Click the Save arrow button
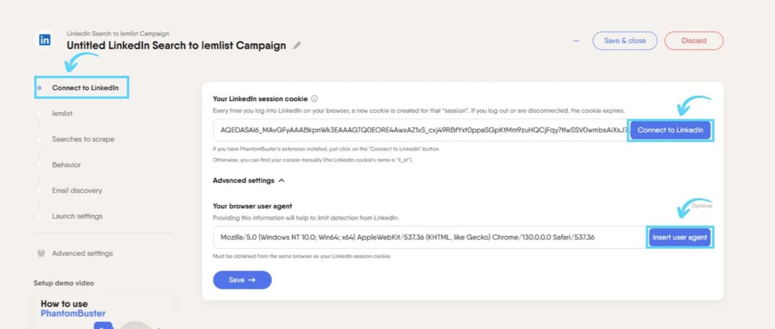775x329 pixels. (x=242, y=280)
